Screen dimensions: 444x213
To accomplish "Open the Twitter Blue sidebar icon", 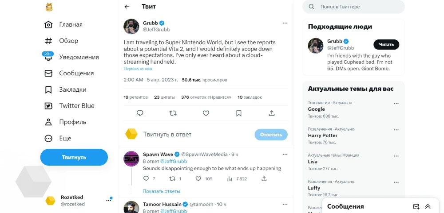I will point(49,106).
